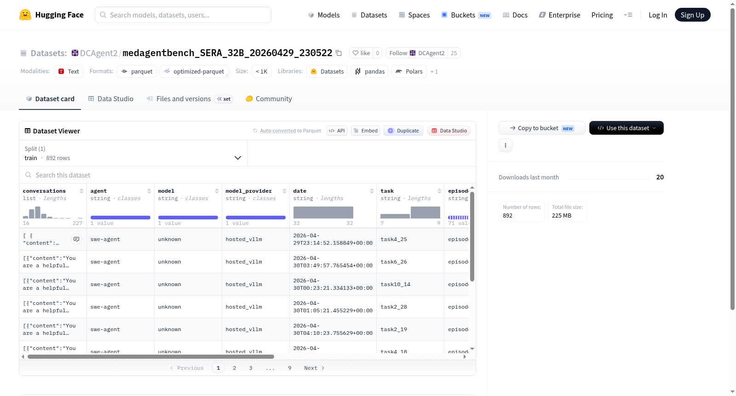The height and width of the screenshot is (396, 736).
Task: Open the conversation viewer icon in first row
Action: 76,239
